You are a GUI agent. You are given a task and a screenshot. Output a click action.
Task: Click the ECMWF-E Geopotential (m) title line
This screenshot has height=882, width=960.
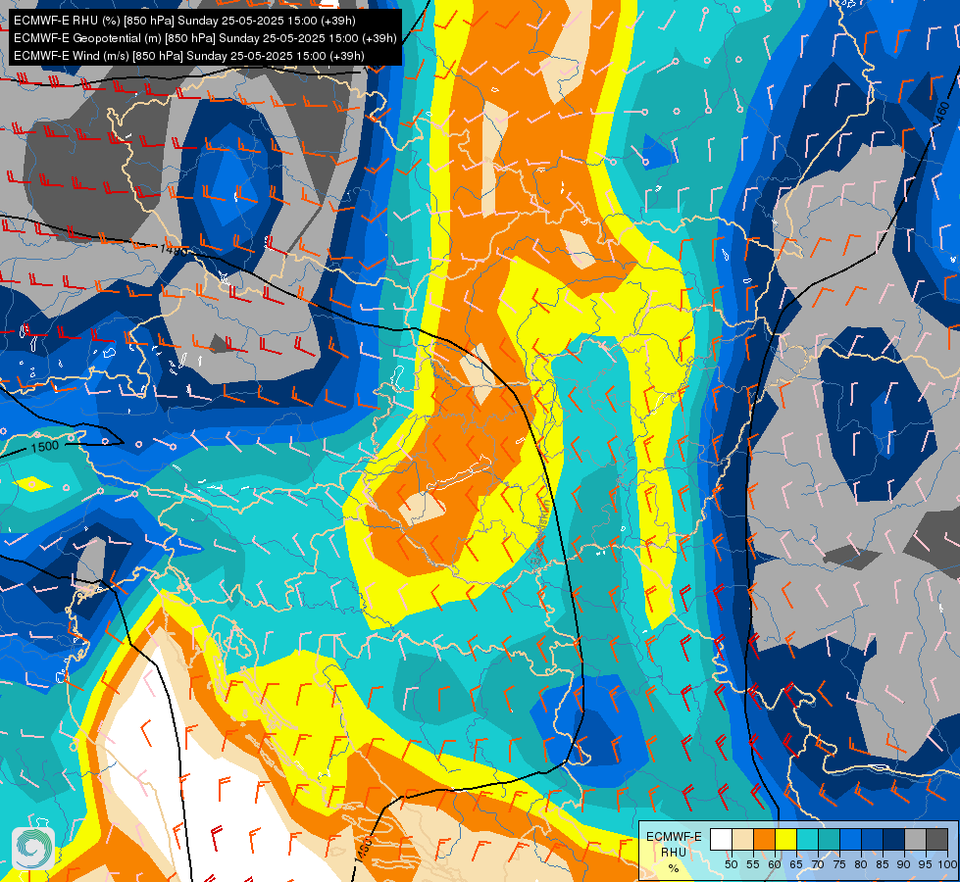[205, 38]
